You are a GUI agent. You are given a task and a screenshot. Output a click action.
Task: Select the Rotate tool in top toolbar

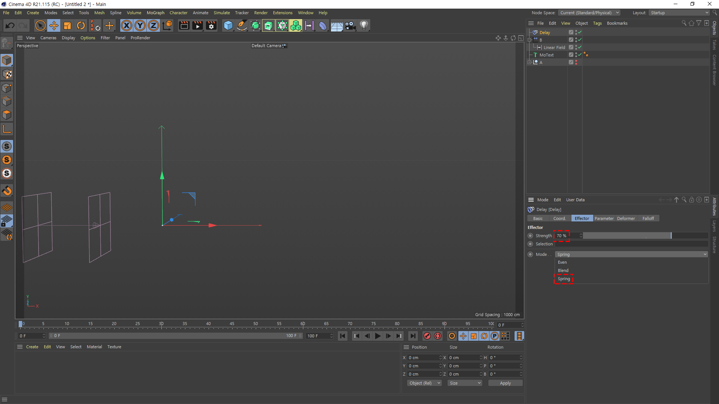pos(81,25)
